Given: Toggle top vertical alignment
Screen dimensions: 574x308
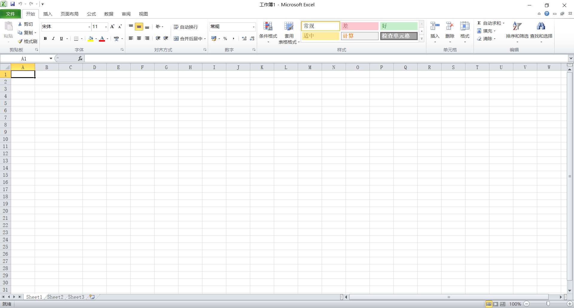Looking at the screenshot, I should [x=131, y=27].
